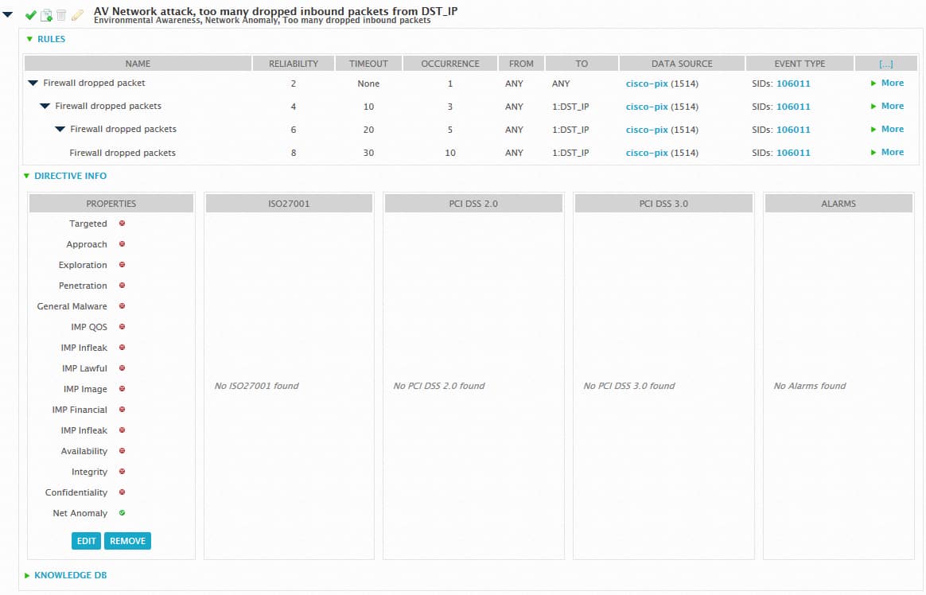Image resolution: width=926 pixels, height=595 pixels.
Task: Collapse the whole directive with the top-left arrow
Action: tap(8, 15)
